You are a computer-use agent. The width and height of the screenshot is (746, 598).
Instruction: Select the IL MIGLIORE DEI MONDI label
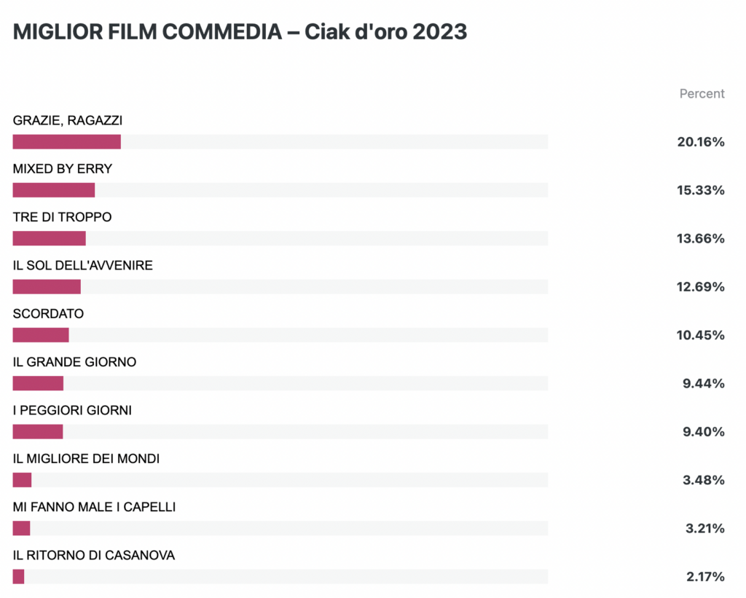coord(86,459)
